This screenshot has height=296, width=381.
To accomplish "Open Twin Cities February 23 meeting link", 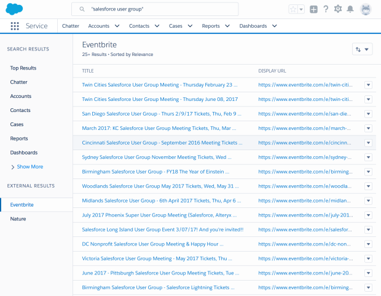I will (160, 85).
